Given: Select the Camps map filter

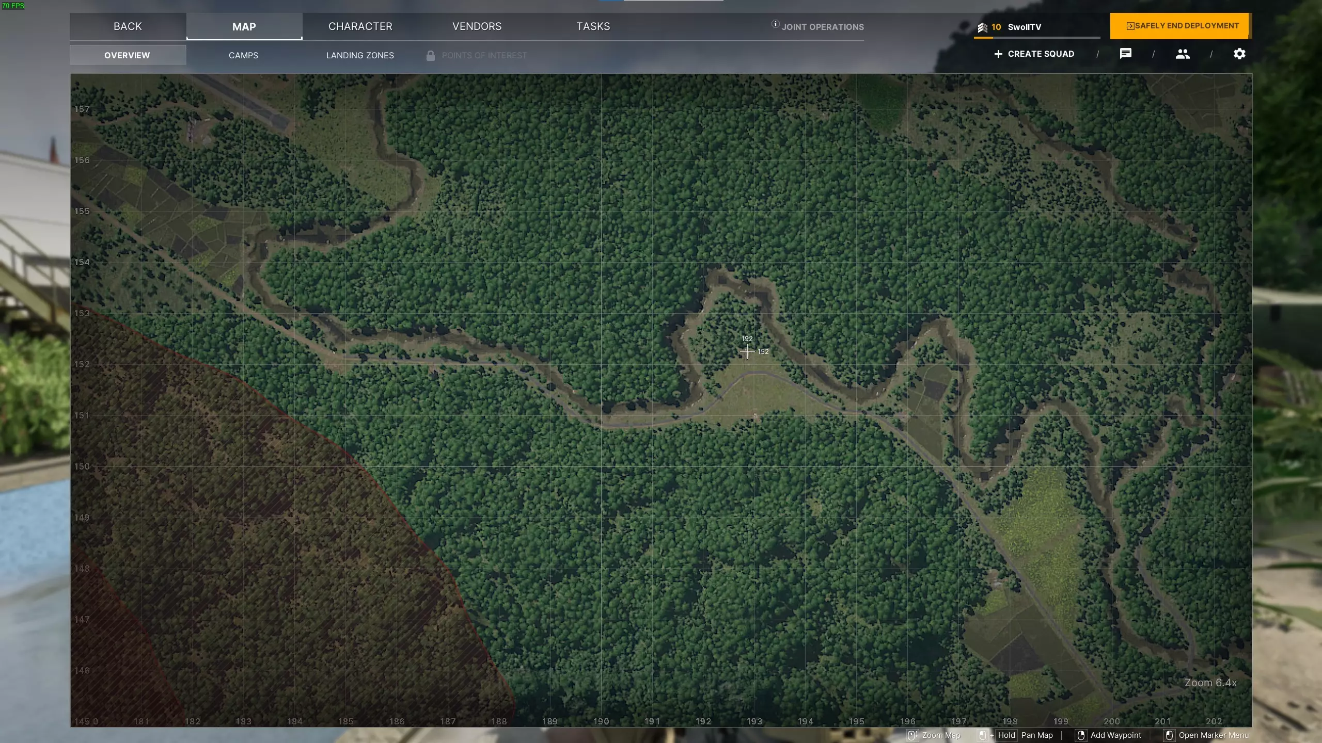Looking at the screenshot, I should (243, 55).
